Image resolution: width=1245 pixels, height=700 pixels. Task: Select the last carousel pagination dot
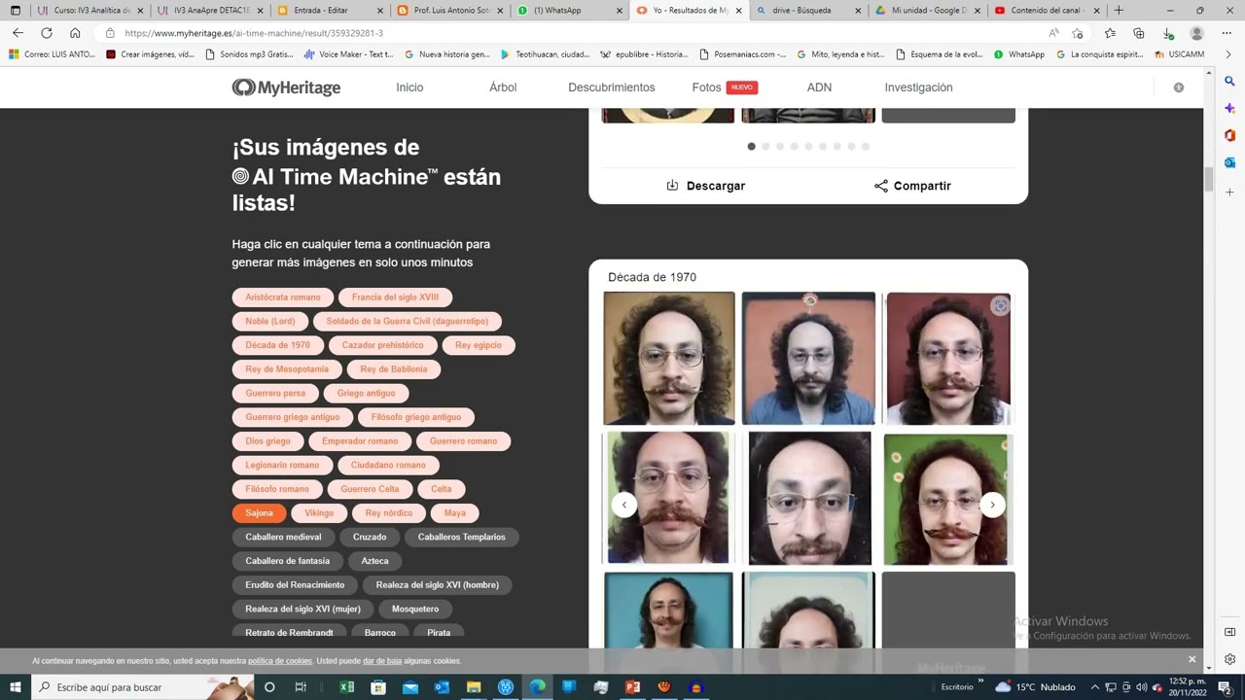pos(866,147)
